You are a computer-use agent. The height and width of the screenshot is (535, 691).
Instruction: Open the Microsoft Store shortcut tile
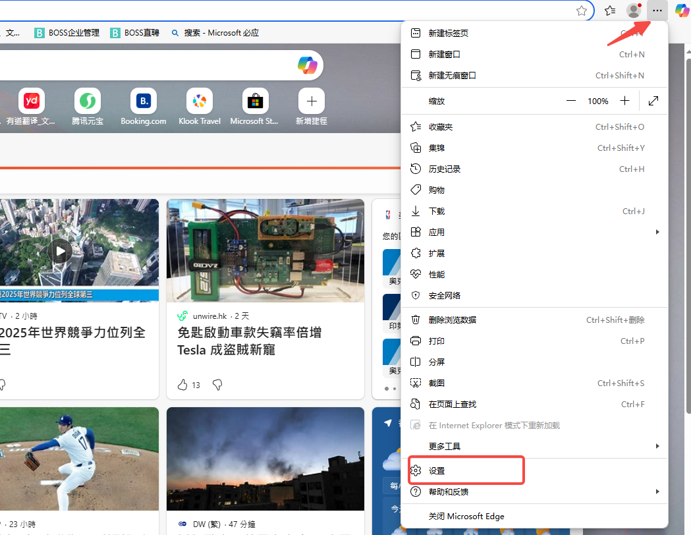point(255,101)
